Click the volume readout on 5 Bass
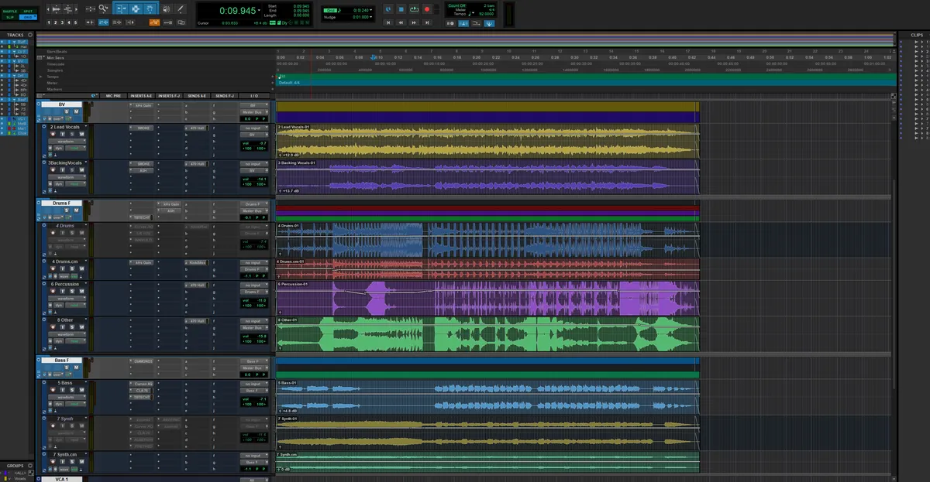The width and height of the screenshot is (930, 482). tap(253, 399)
